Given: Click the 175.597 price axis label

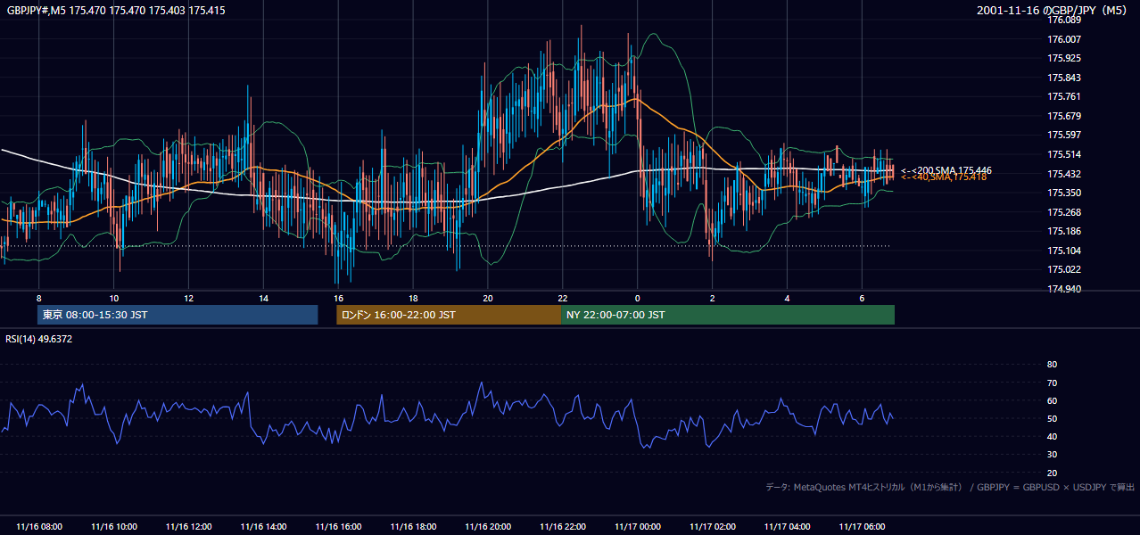Looking at the screenshot, I should (1064, 136).
